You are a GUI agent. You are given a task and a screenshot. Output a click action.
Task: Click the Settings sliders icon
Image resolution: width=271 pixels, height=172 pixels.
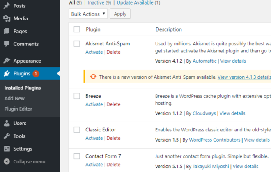point(7,149)
